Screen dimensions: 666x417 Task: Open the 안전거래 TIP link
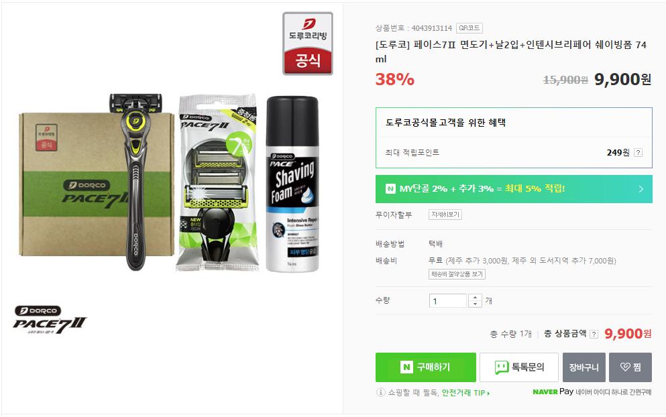466,393
